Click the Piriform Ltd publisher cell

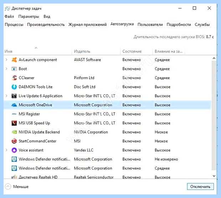[x=84, y=78]
